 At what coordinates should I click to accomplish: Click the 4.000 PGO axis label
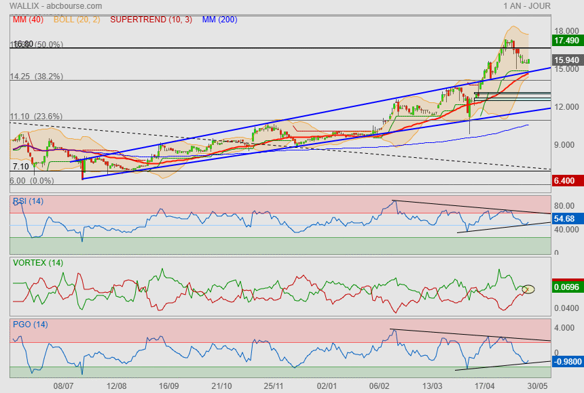tap(564, 328)
